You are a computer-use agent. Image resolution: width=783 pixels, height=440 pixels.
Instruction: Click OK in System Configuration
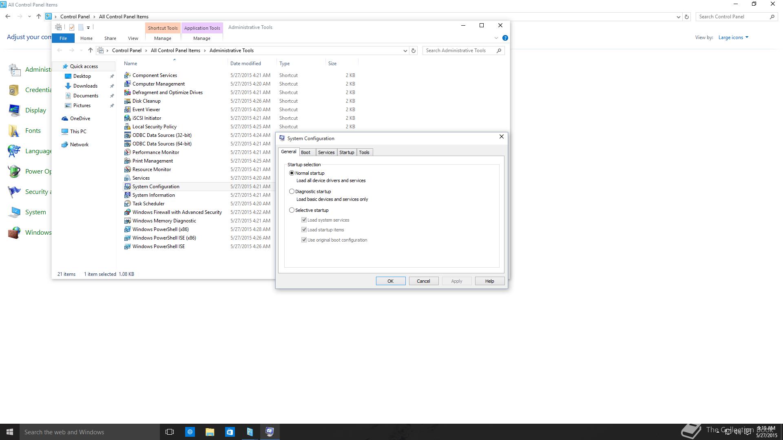tap(391, 281)
